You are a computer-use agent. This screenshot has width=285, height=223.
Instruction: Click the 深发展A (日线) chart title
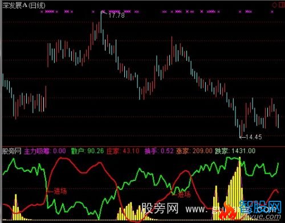pyautogui.click(x=24, y=6)
